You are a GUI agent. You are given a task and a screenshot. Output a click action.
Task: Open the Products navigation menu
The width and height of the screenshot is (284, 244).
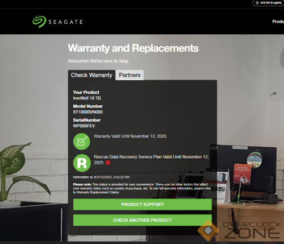point(278,22)
